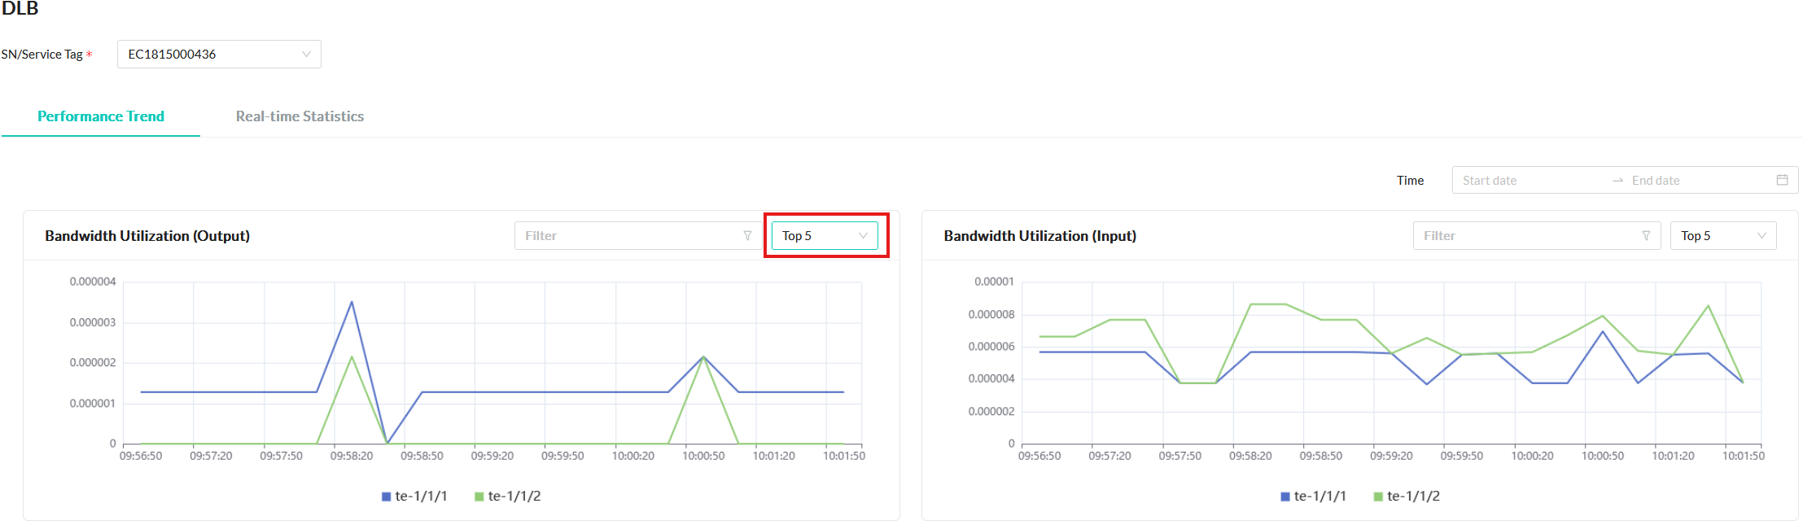Select the Performance Trend tab

pyautogui.click(x=101, y=116)
